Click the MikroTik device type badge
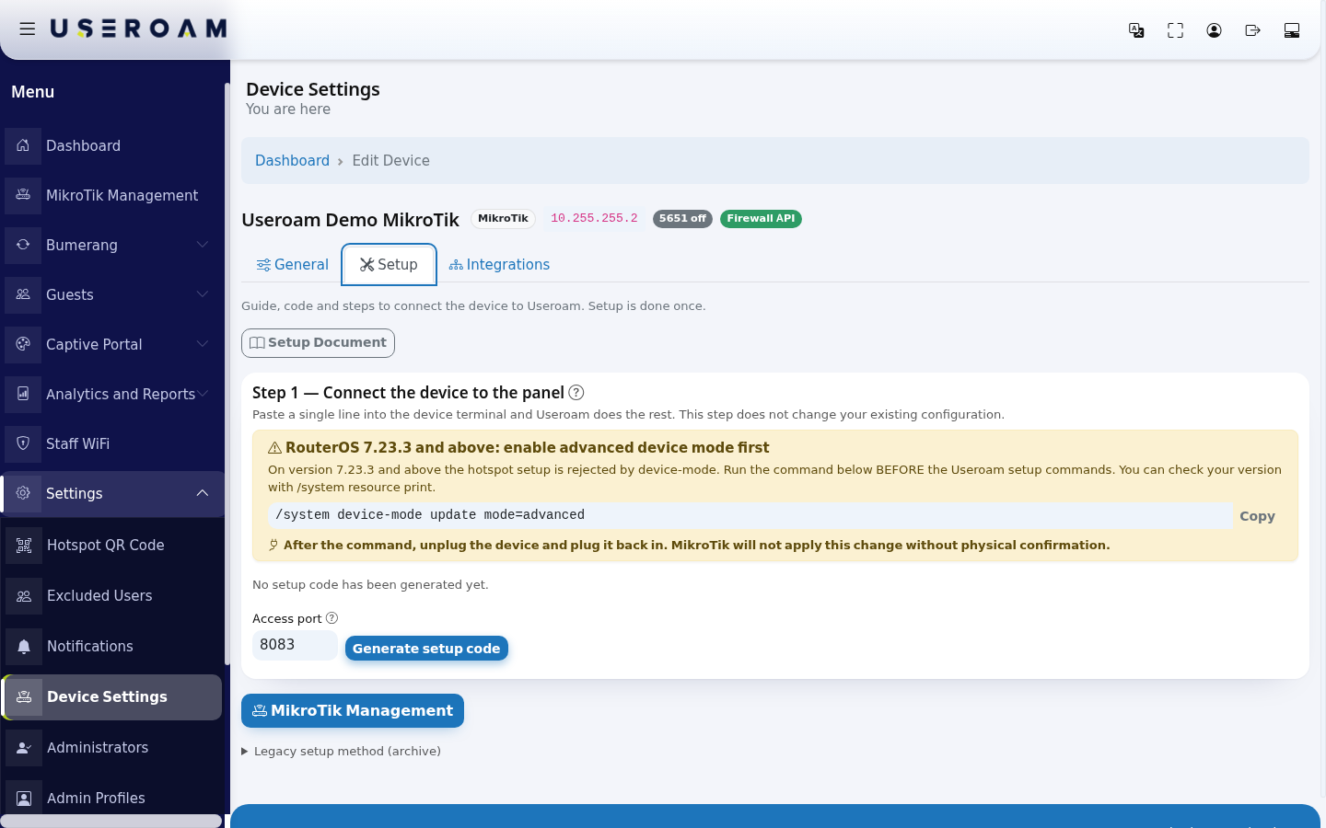1326x828 pixels. (503, 219)
